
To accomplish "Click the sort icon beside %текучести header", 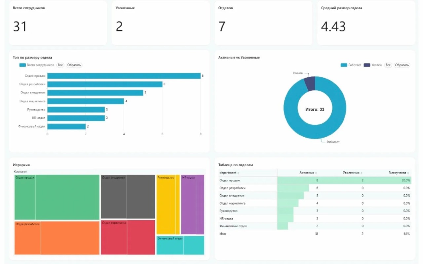I will pyautogui.click(x=408, y=173).
